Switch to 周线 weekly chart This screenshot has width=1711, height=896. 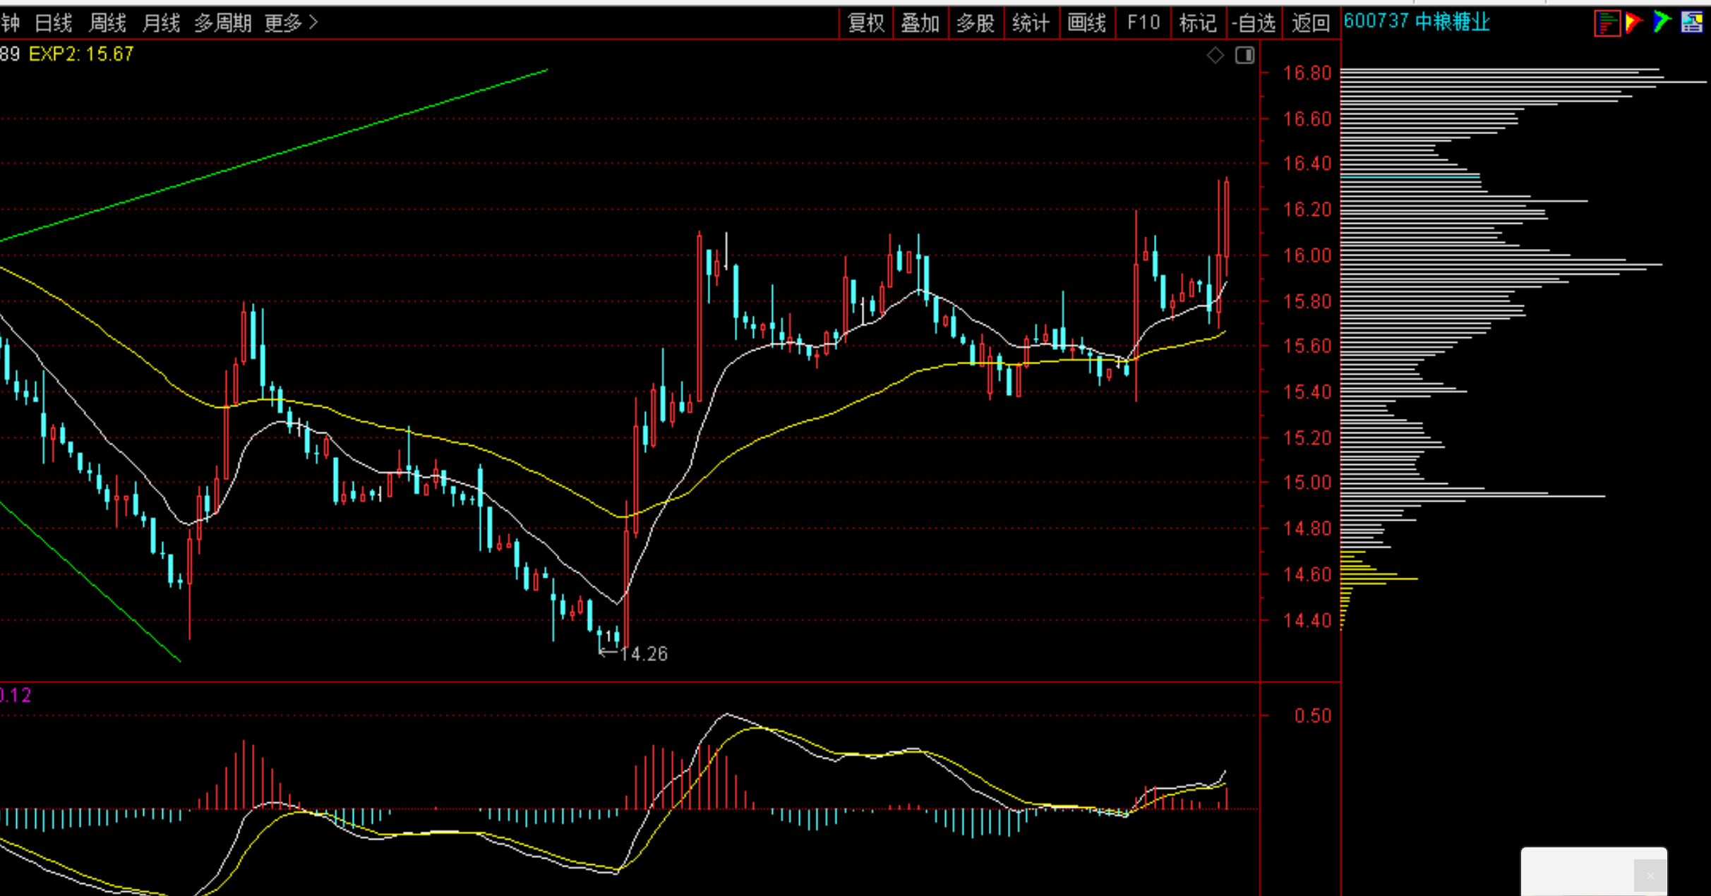(x=107, y=23)
